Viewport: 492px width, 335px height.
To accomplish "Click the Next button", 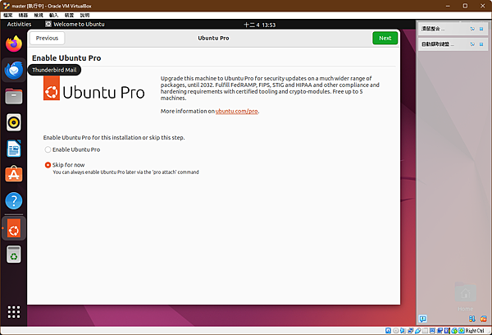I will (385, 38).
